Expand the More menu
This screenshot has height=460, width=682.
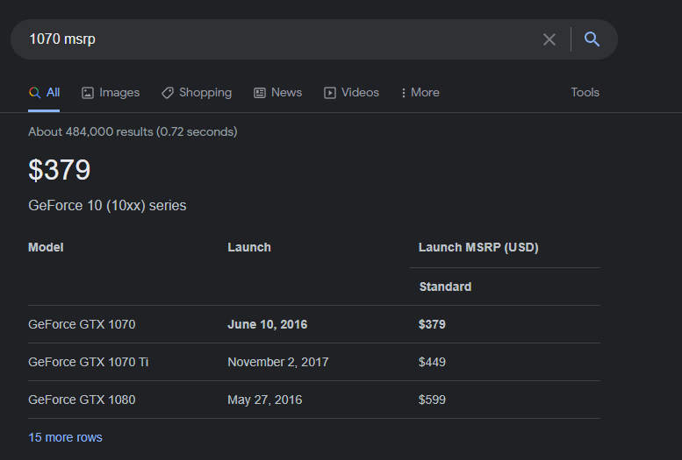coord(420,93)
